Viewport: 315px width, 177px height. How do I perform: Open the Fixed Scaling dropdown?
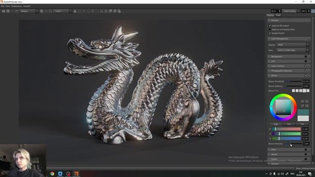(290, 11)
